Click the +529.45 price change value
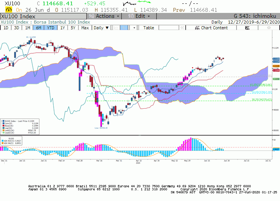The image size is (280, 201). click(95, 3)
